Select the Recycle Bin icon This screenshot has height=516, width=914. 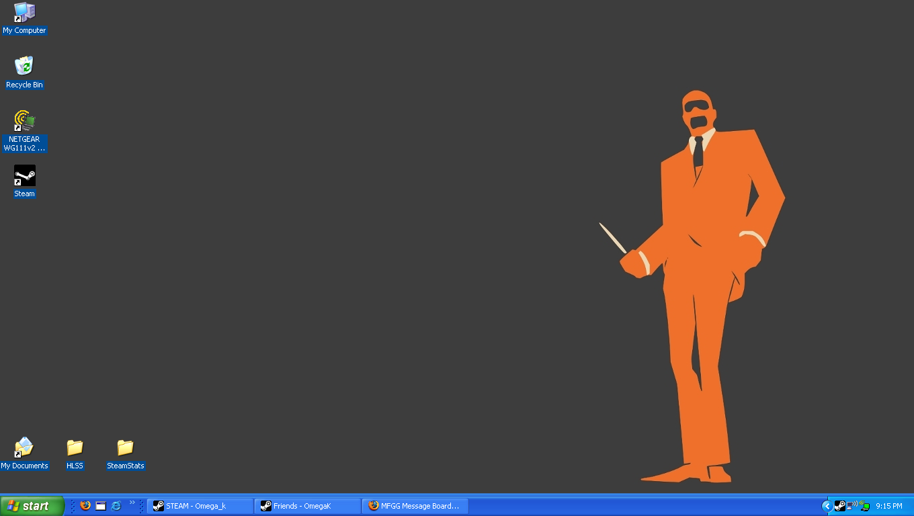tap(24, 67)
